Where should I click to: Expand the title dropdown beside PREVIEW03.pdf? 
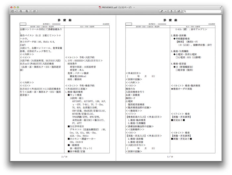[x=134, y=7]
